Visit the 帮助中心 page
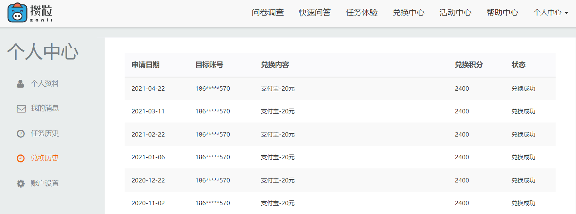The width and height of the screenshot is (576, 214). 503,12
